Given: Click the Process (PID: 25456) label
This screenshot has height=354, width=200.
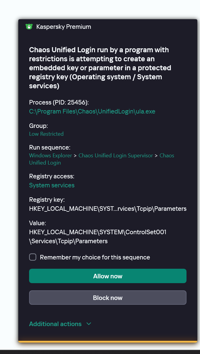Looking at the screenshot, I should tap(59, 102).
